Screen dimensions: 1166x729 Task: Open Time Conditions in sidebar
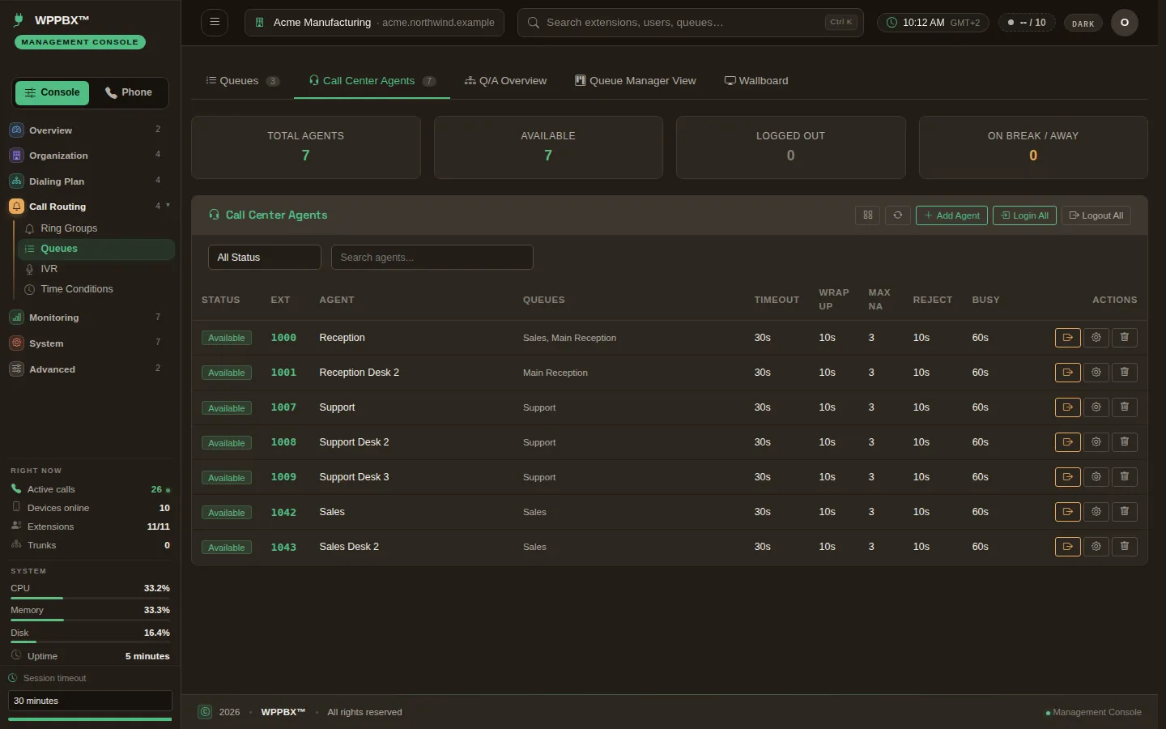[97, 289]
